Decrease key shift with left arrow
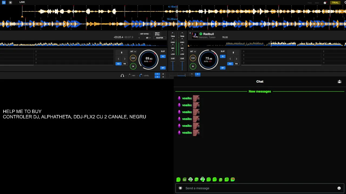The image size is (346, 194). click(x=139, y=38)
